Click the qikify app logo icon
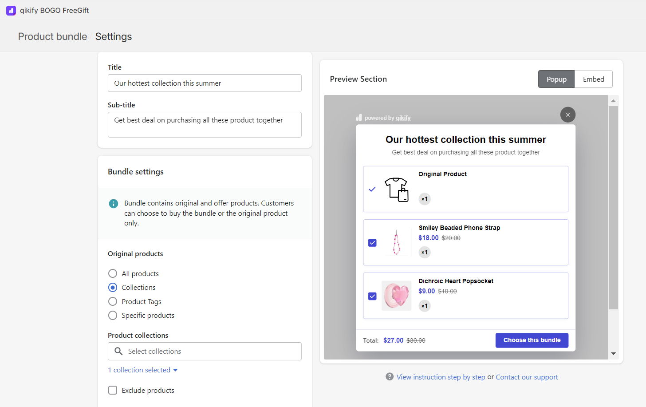Image resolution: width=646 pixels, height=407 pixels. 11,10
